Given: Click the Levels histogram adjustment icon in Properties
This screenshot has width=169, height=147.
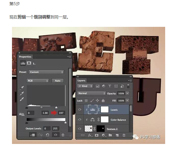Looking at the screenshot, I should tap(23, 63).
